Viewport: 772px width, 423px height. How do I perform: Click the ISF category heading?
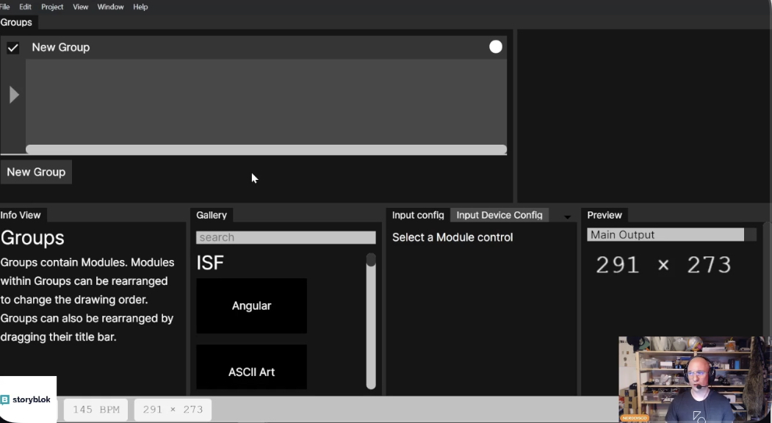210,262
